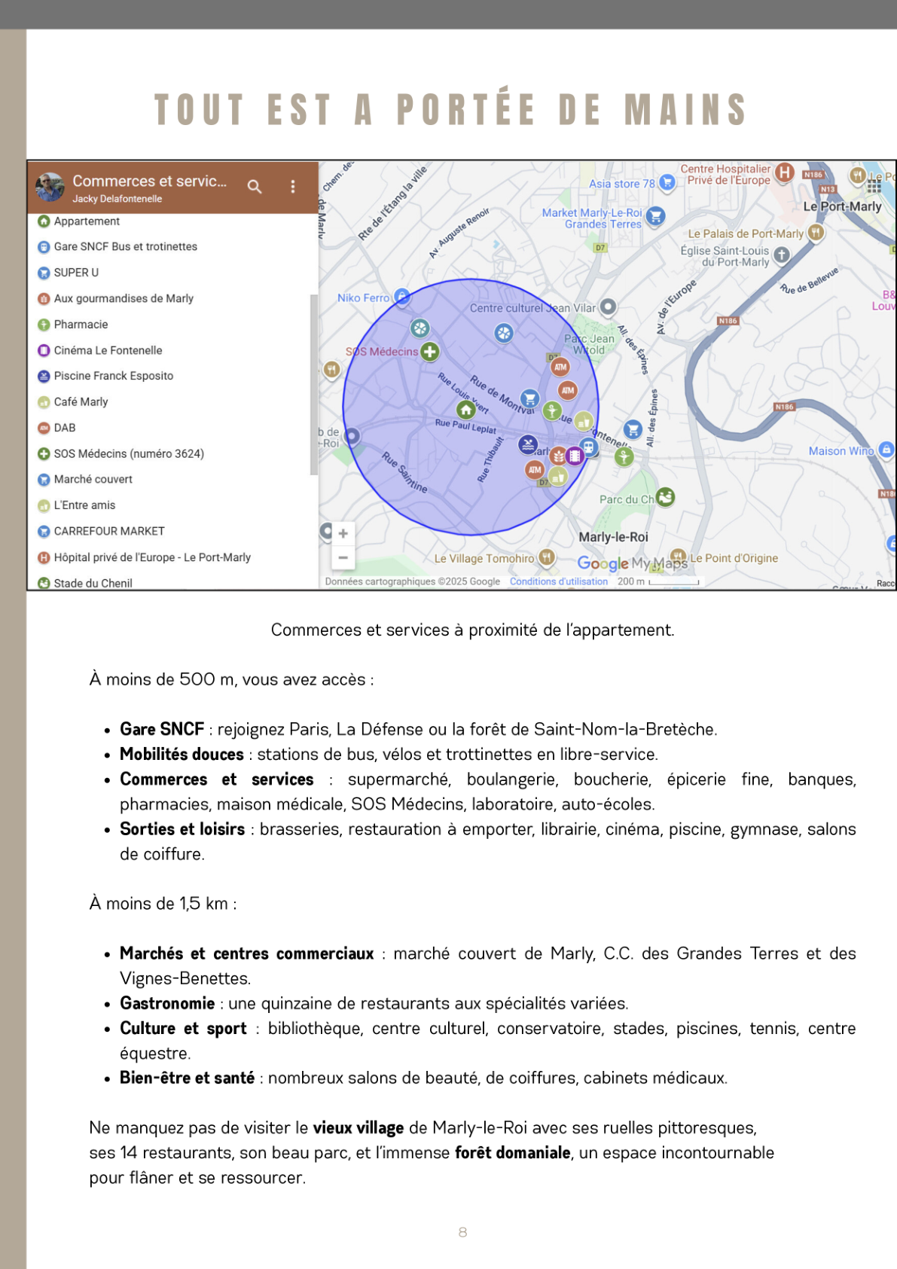Open Hôpital privé de l'Europe - Le Port-Marly entry
This screenshot has height=1269, width=897.
144,557
